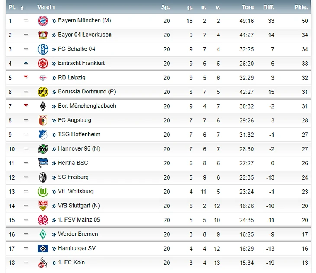316x273 pixels.
Task: Select the Pkte. column header
Action: click(301, 7)
